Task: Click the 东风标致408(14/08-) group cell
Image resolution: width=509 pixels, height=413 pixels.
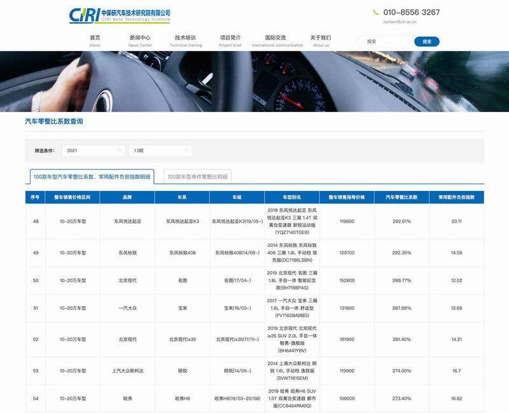Action: point(237,253)
